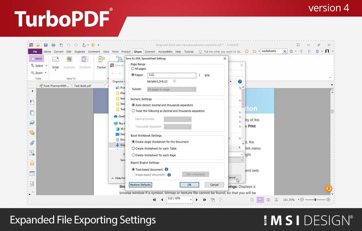Viewport: 362px width, 231px height.
Task: Open the Layers panel in the left sidebar
Action: click(x=32, y=123)
